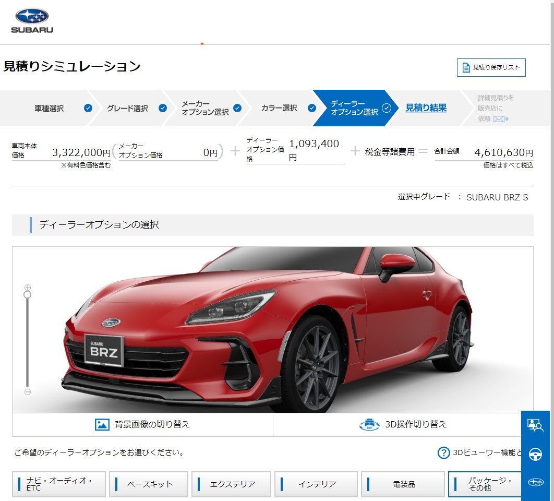This screenshot has width=554, height=501.
Task: Click the selected grade SUBARU BRZ S
Action: point(497,197)
